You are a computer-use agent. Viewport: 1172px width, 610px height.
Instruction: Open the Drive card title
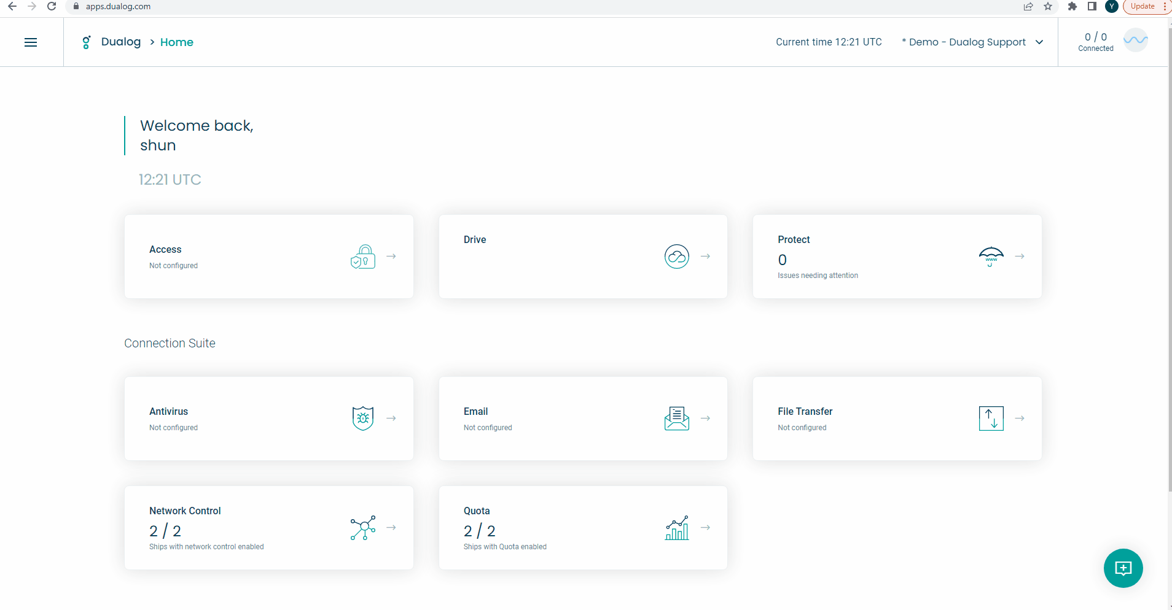pos(475,240)
